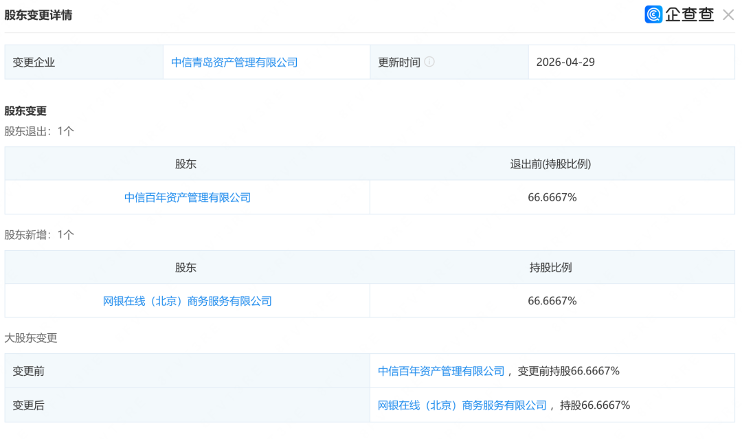Click the 持股比例 column header
The image size is (742, 439).
pyautogui.click(x=550, y=268)
